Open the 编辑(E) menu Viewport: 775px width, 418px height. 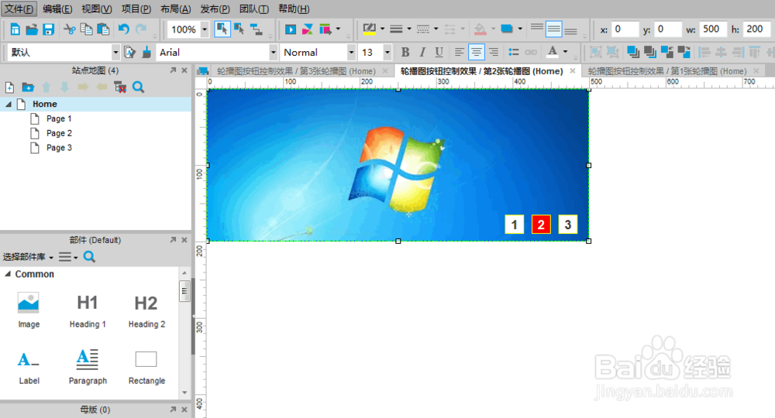[57, 9]
